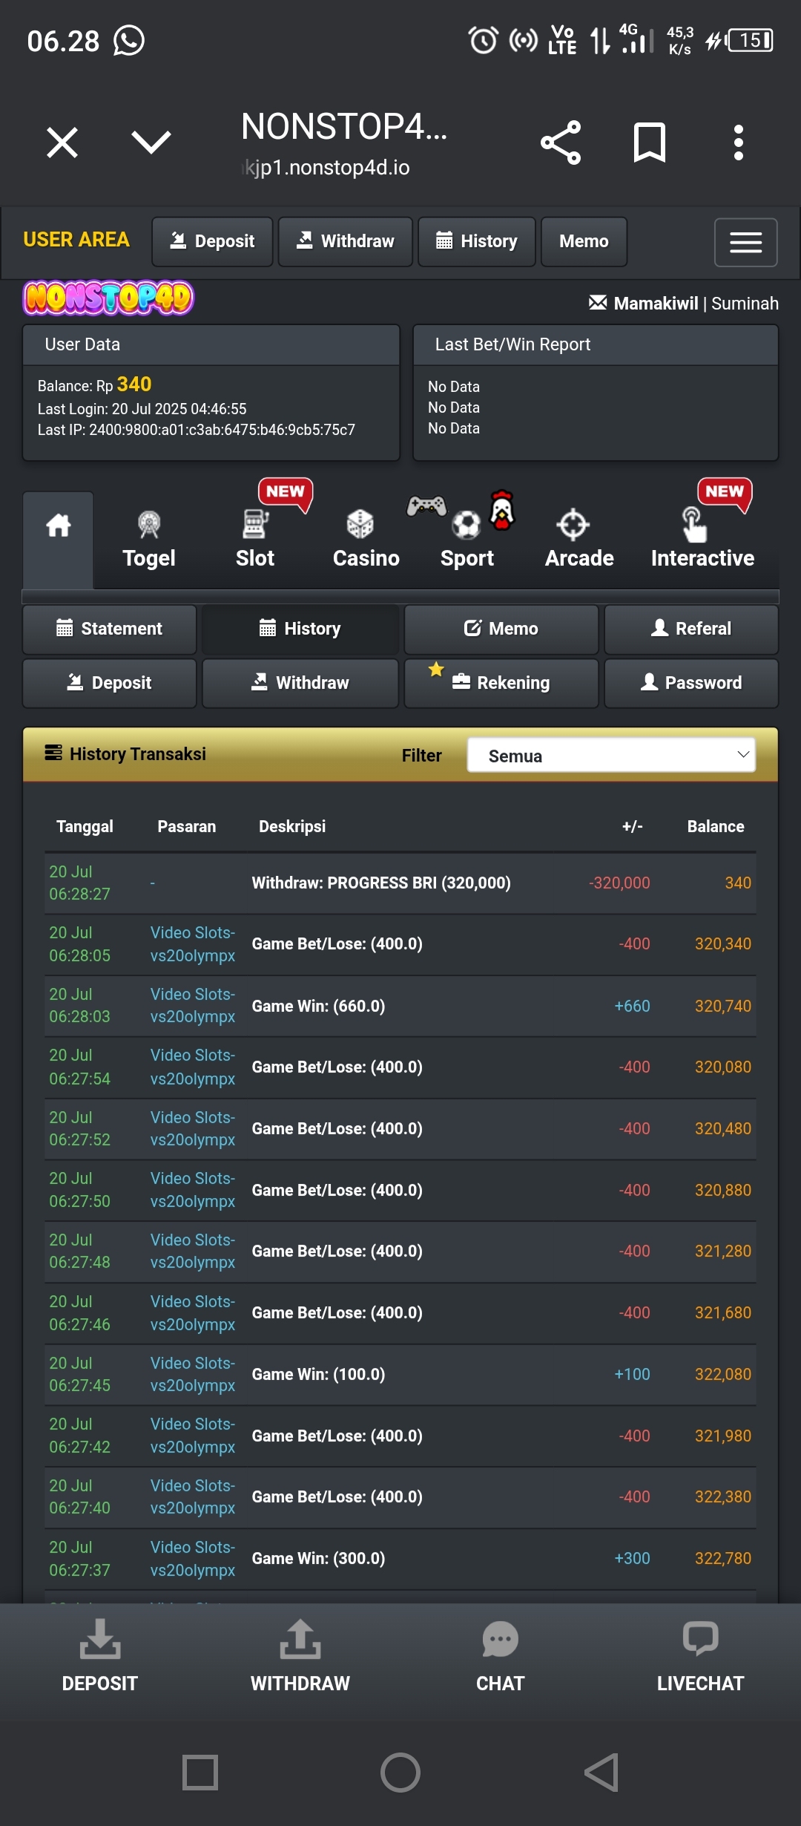Open the browser three-dot overflow menu
Screen dimensions: 801x1826
739,142
